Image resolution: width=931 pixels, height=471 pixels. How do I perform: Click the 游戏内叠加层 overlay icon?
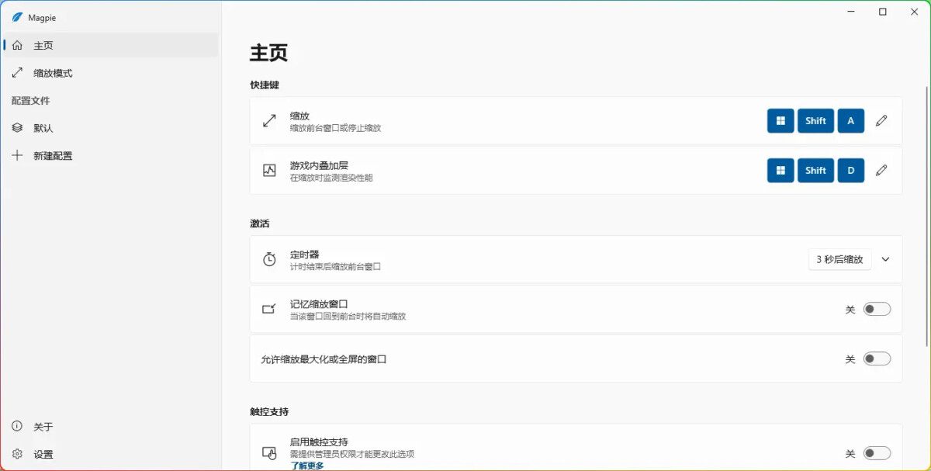[270, 170]
